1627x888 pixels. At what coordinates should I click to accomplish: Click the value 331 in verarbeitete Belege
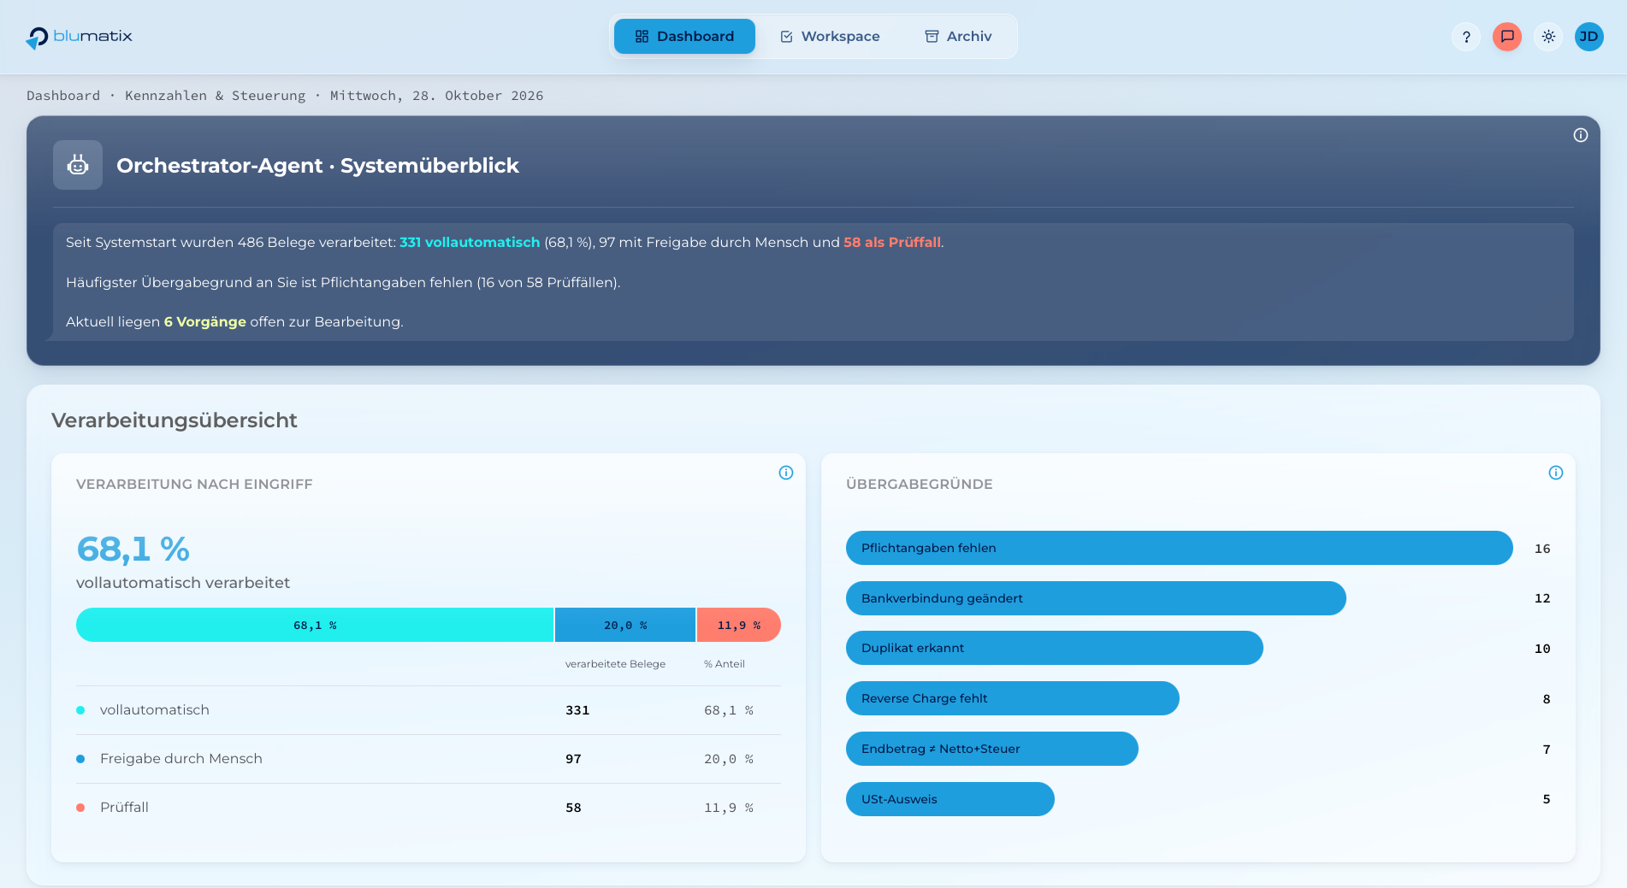coord(577,710)
